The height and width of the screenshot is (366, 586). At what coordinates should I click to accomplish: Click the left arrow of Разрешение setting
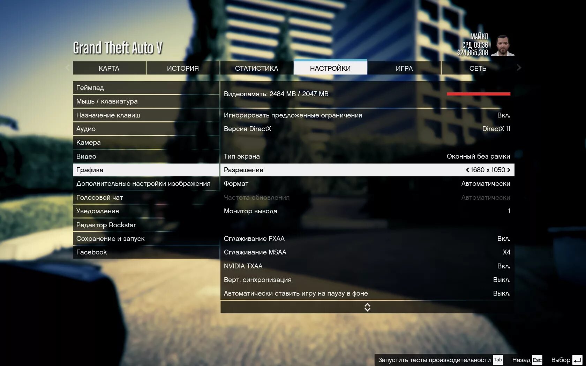(467, 170)
